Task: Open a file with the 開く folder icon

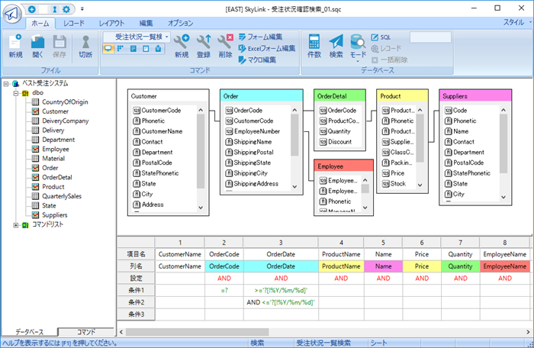Action: (37, 46)
